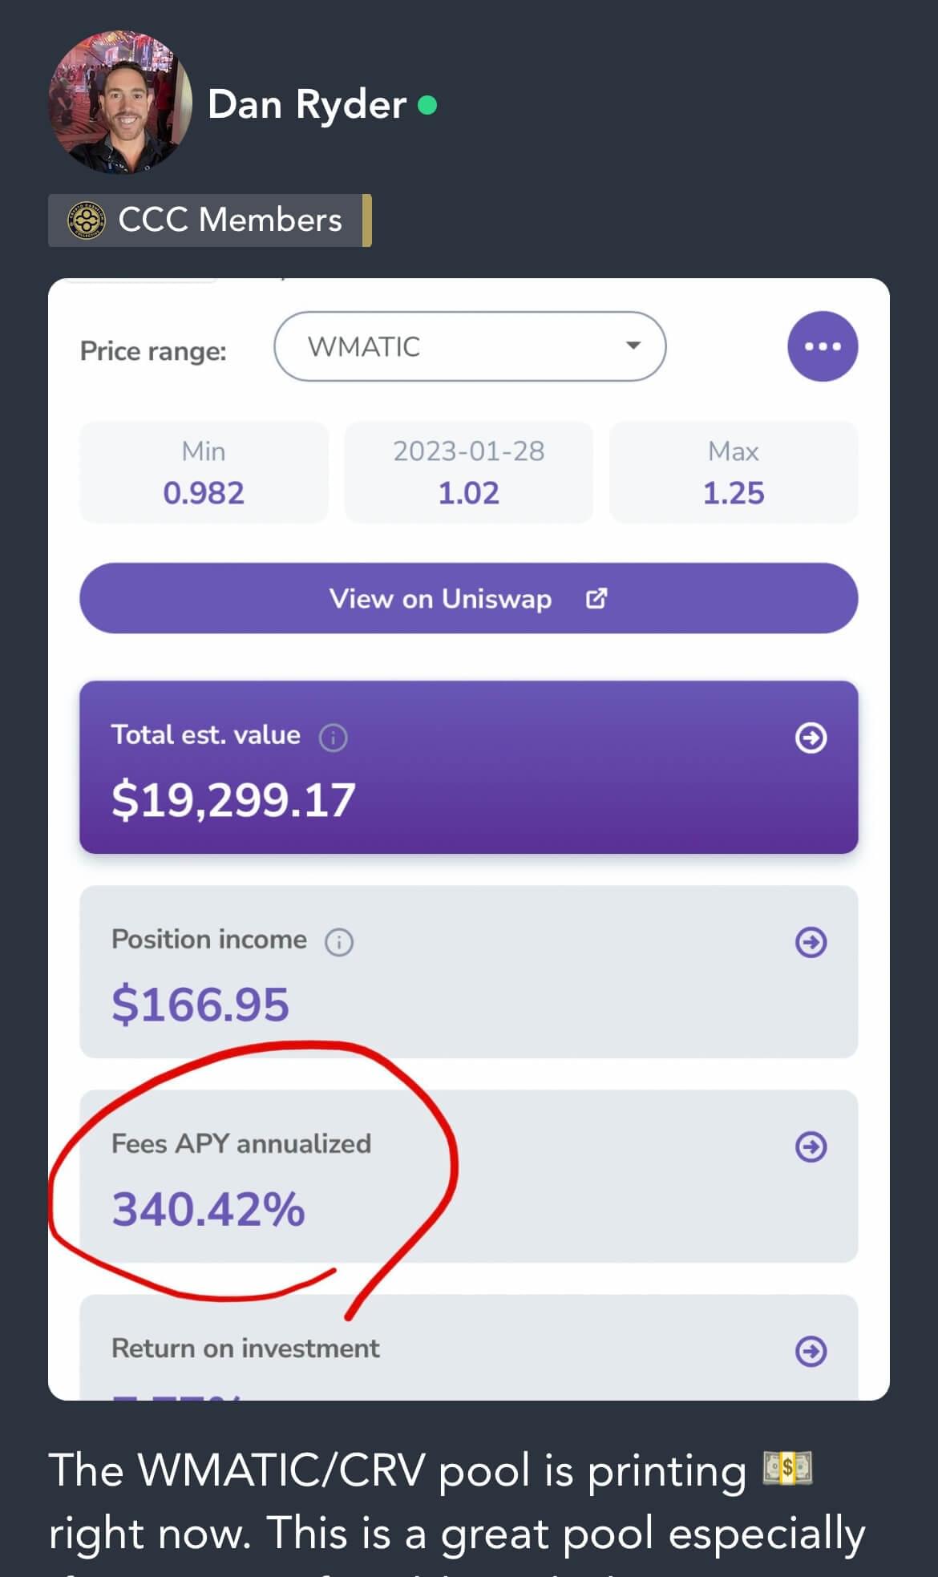Open arrow icon on Total est. value card
The height and width of the screenshot is (1577, 938).
811,738
